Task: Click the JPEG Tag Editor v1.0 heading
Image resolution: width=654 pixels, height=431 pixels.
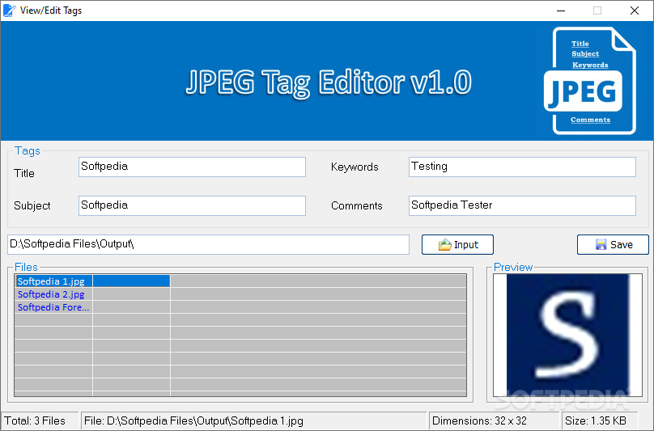Action: (329, 83)
